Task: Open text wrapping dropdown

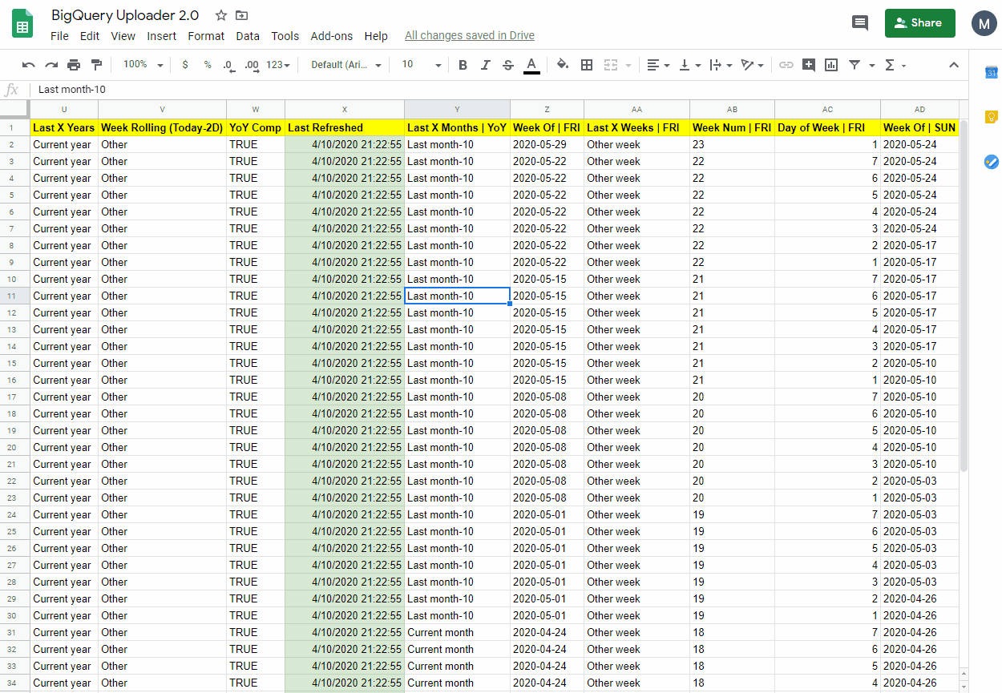Action: [x=721, y=65]
